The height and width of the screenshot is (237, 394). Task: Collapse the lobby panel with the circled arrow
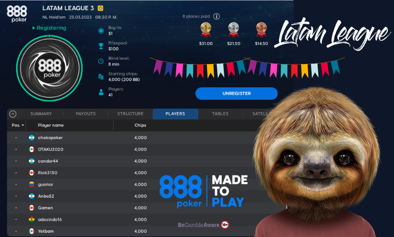[x=13, y=114]
